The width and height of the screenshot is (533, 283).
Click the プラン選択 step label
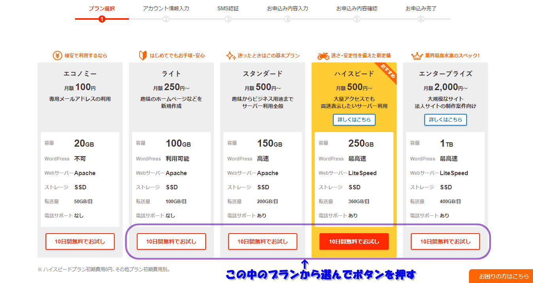point(102,8)
